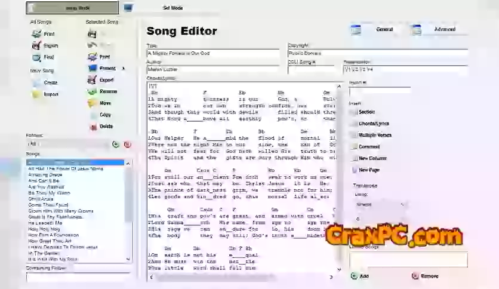Select 'Are You Washed' song
The width and height of the screenshot is (499, 289).
tap(46, 187)
